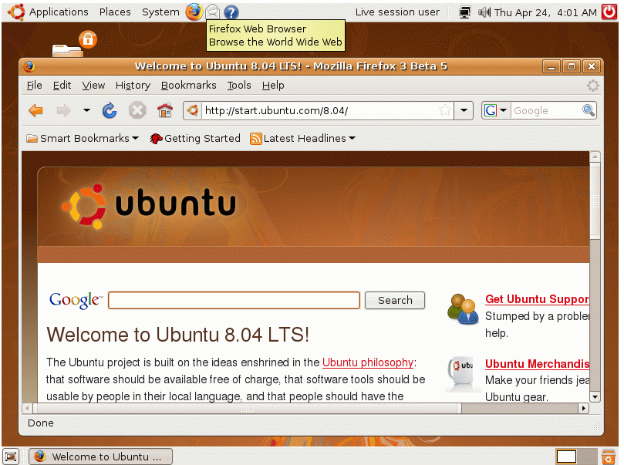Expand the Smart Bookmarks folder

point(82,139)
